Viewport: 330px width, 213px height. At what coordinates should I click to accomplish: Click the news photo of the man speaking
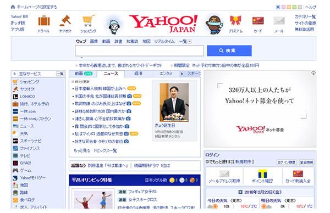click(x=174, y=103)
